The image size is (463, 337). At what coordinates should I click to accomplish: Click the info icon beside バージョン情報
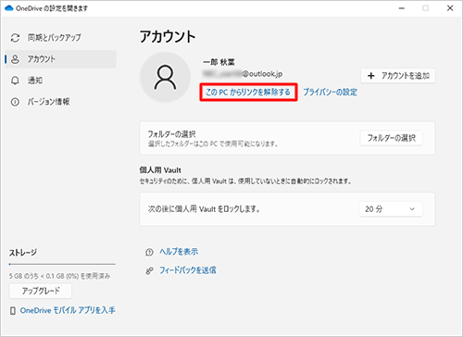click(x=15, y=102)
